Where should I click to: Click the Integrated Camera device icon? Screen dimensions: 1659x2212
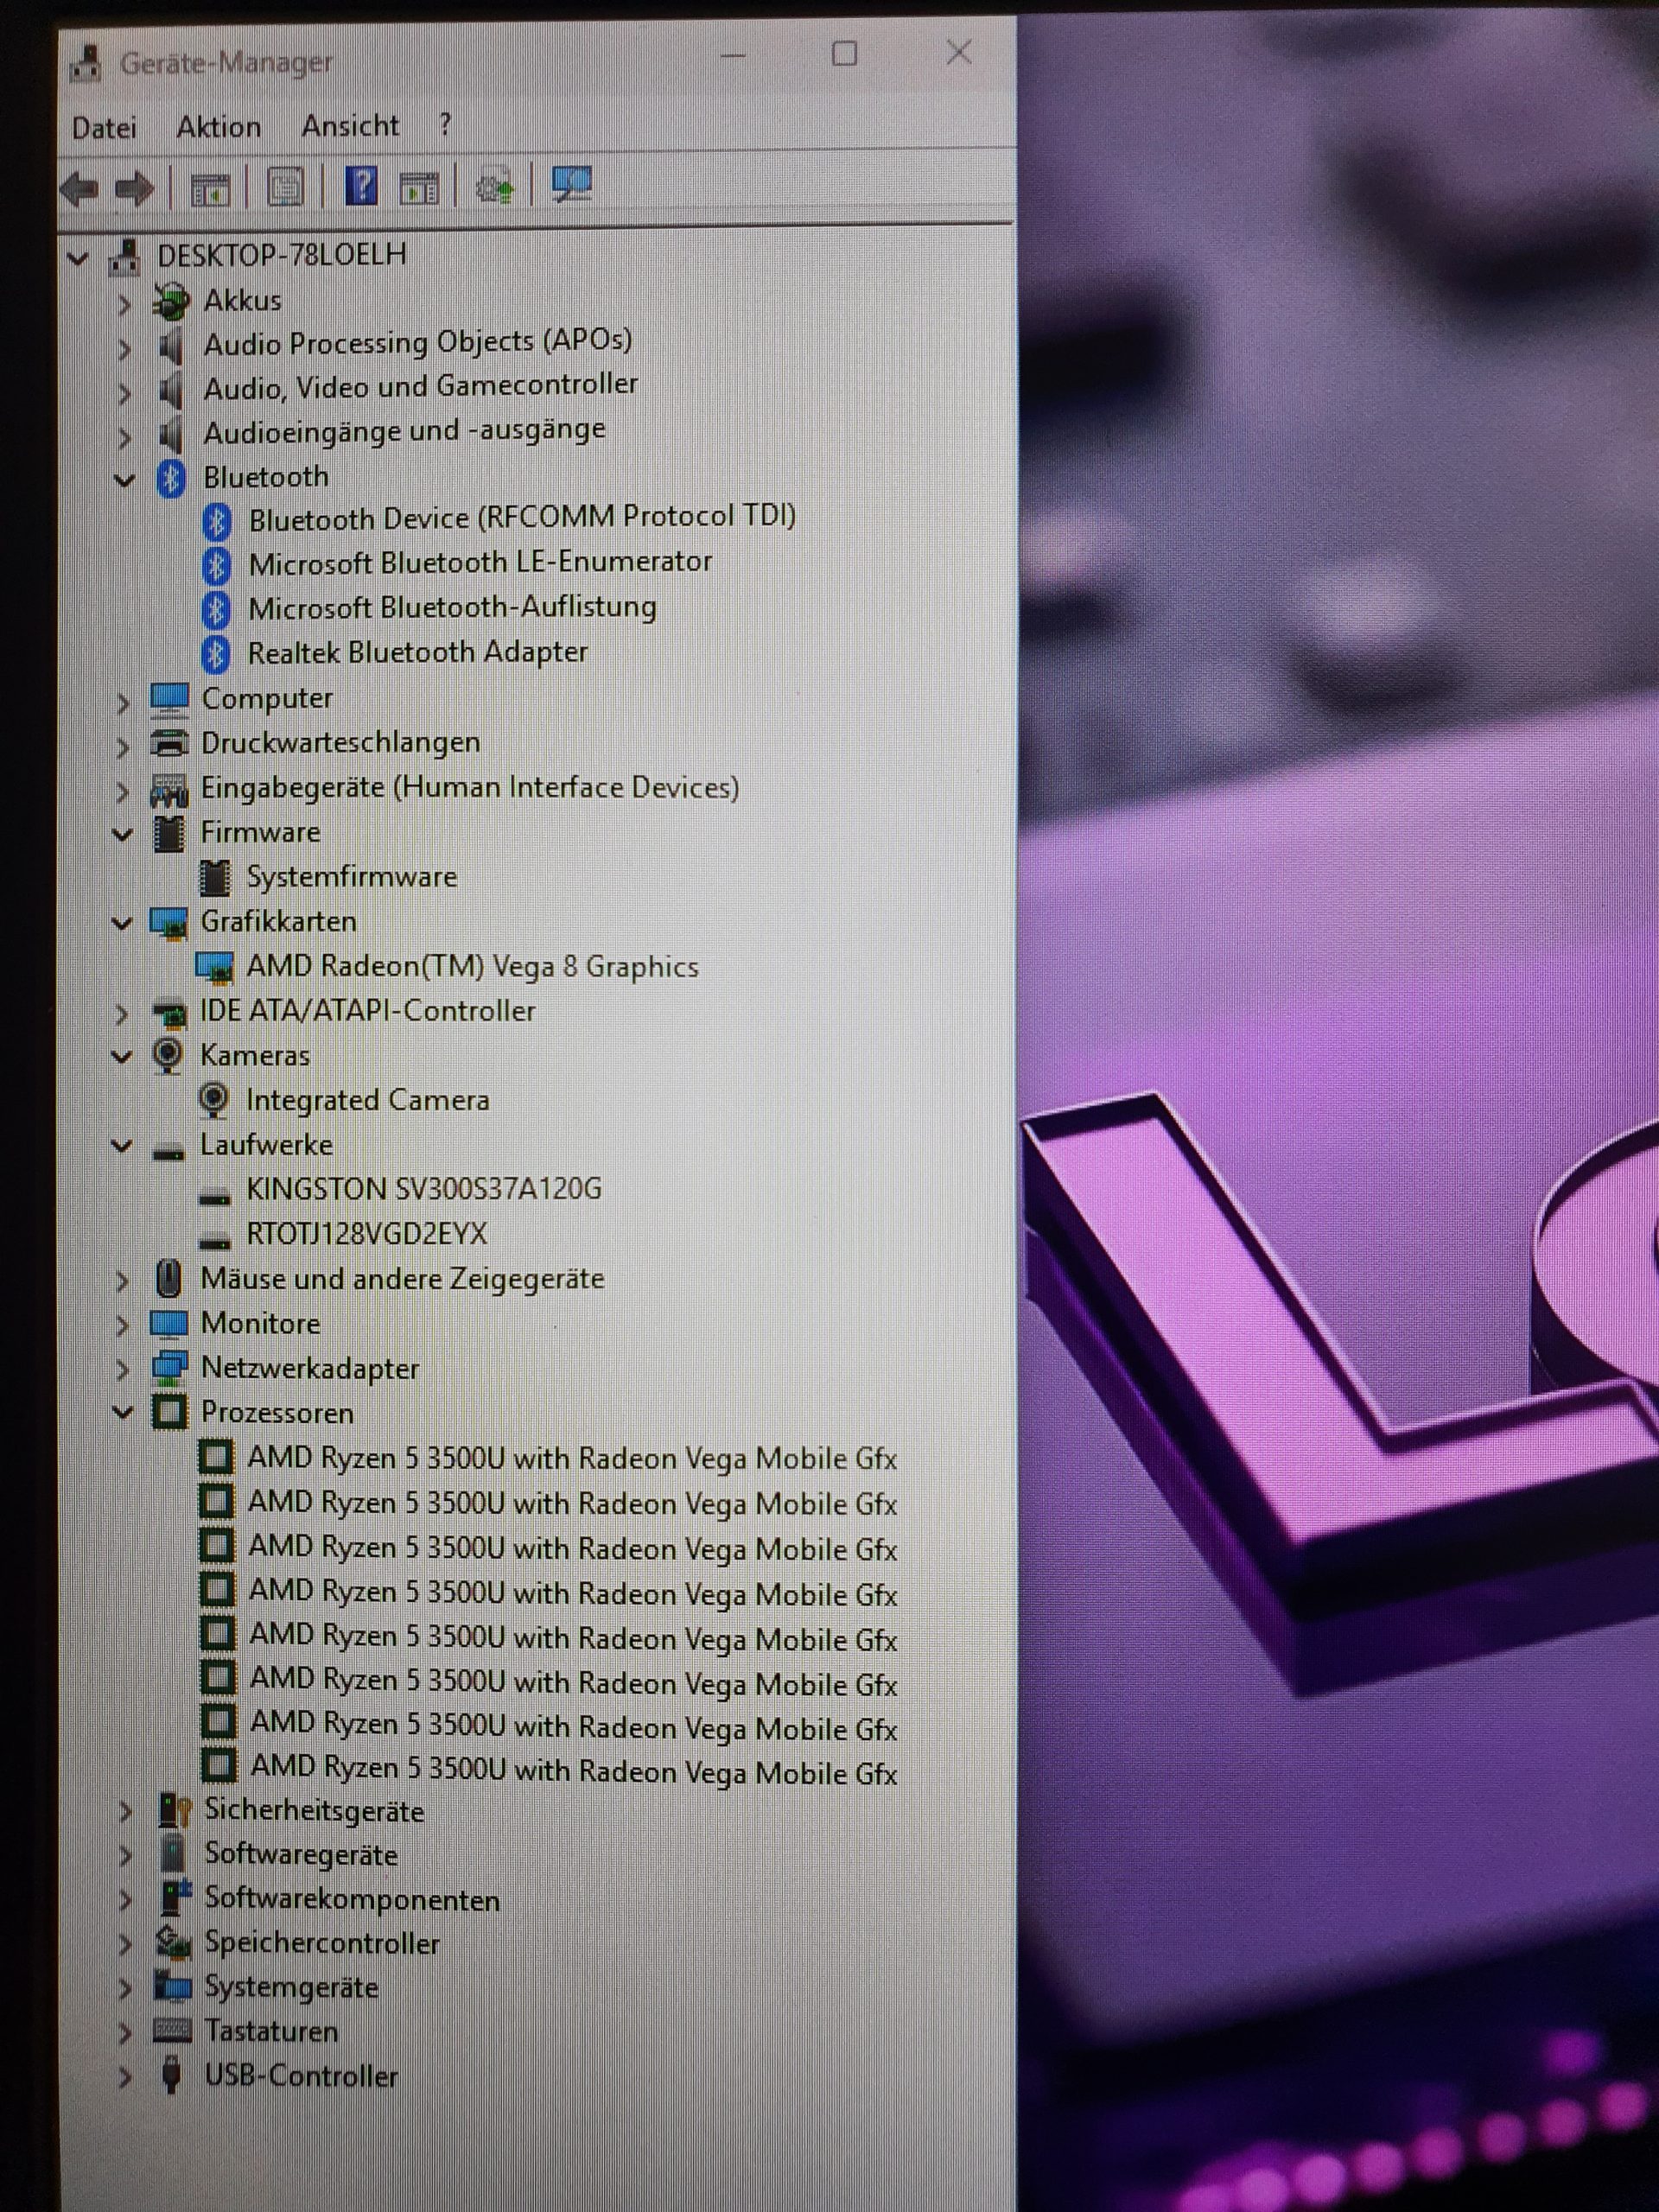213,1100
